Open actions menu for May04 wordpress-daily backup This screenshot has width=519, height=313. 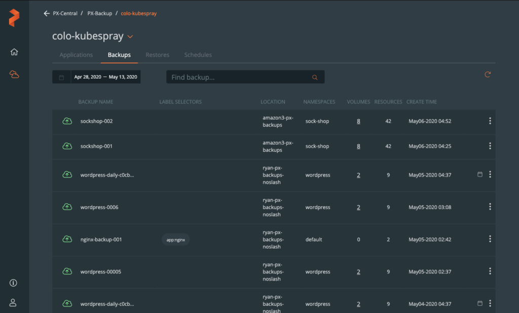tap(490, 303)
